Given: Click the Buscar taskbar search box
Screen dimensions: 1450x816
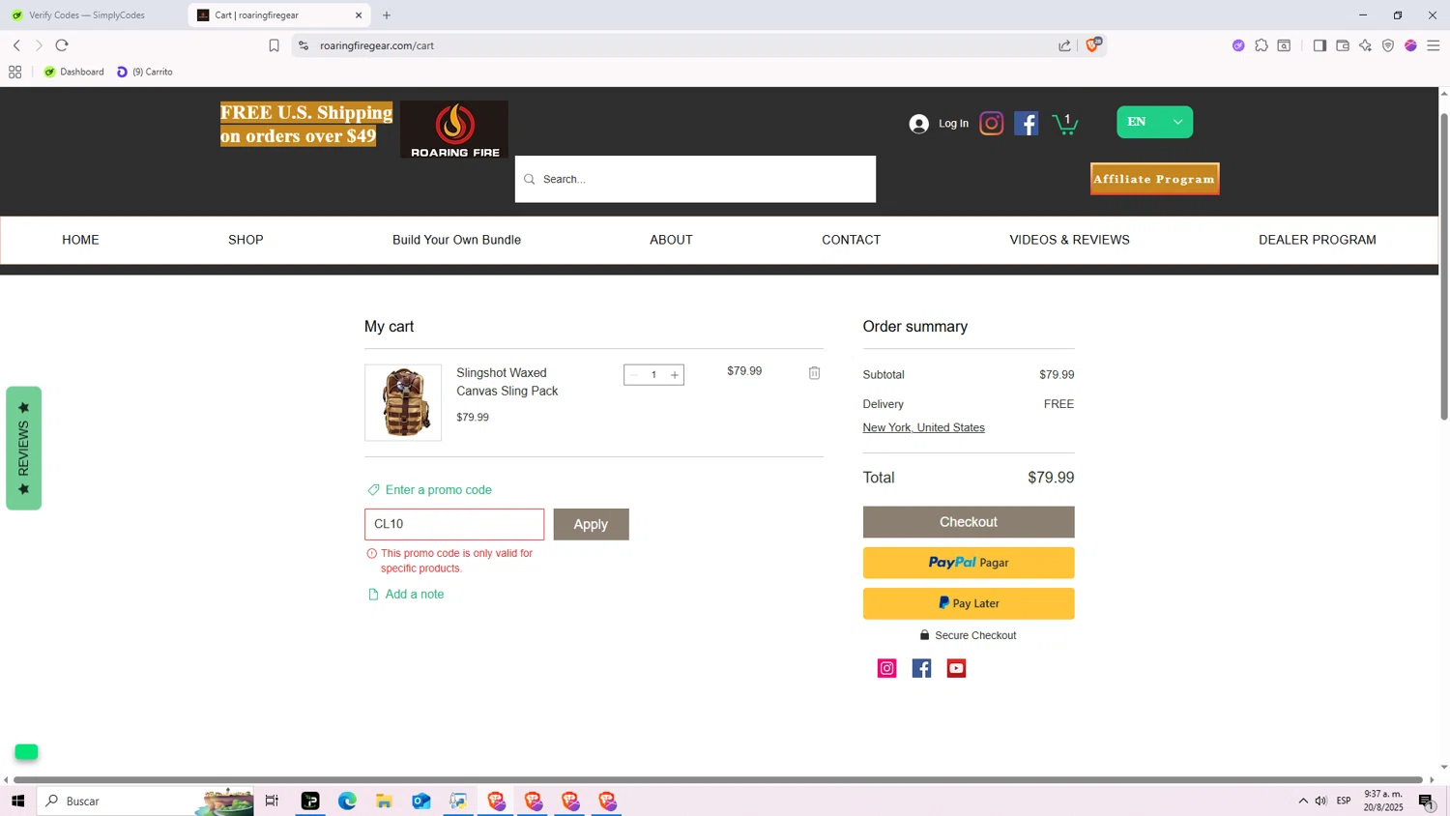Looking at the screenshot, I should point(145,801).
